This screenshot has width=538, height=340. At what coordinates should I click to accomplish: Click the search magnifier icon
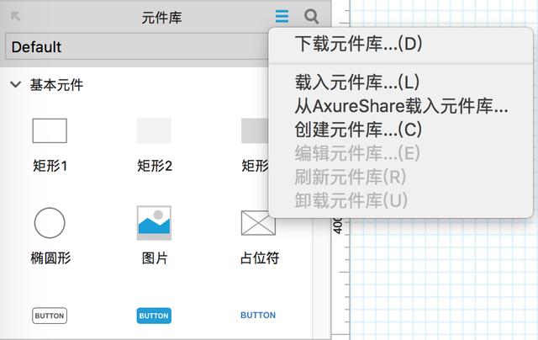[311, 16]
